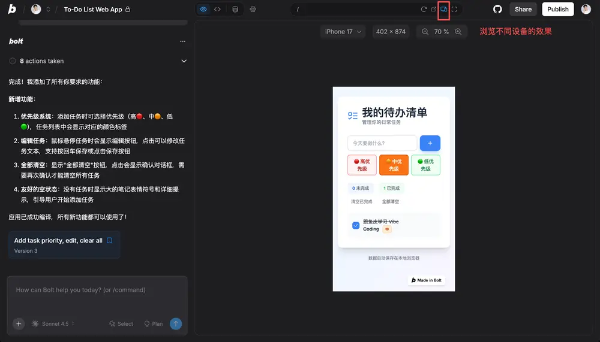Activate the Select element tool
The width and height of the screenshot is (600, 342).
[121, 323]
